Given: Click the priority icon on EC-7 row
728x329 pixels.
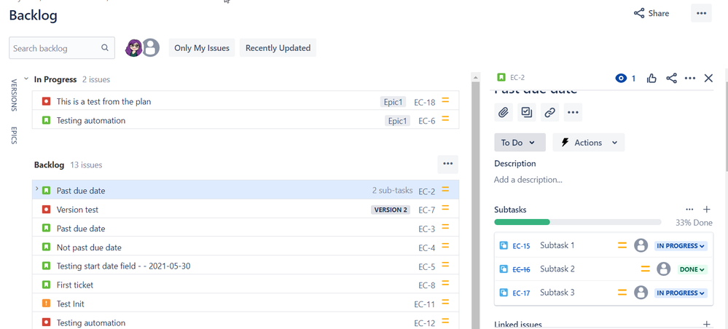Looking at the screenshot, I should click(x=446, y=209).
